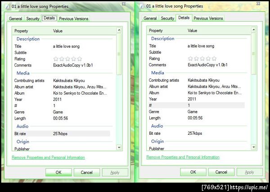
Task: Click music file icon in right title bar
Action: [142, 6]
